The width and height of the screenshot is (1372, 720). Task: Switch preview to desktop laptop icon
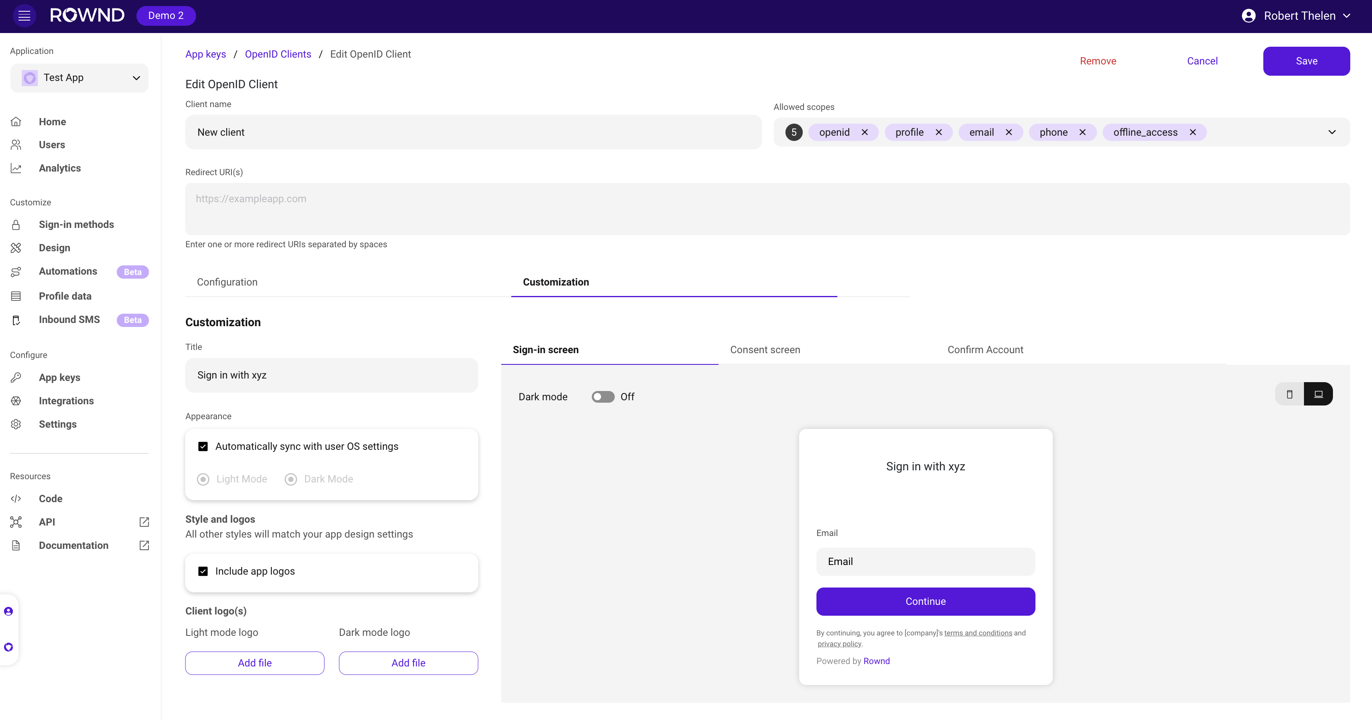click(1318, 394)
